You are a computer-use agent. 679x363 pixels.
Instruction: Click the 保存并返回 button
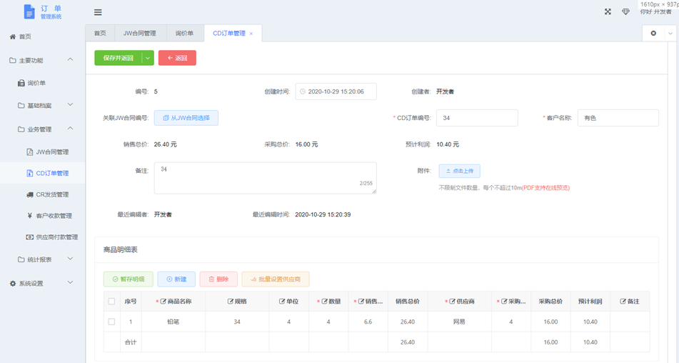[119, 58]
